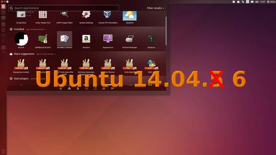Open the Amazon app
This screenshot has height=155, width=276.
(86, 40)
